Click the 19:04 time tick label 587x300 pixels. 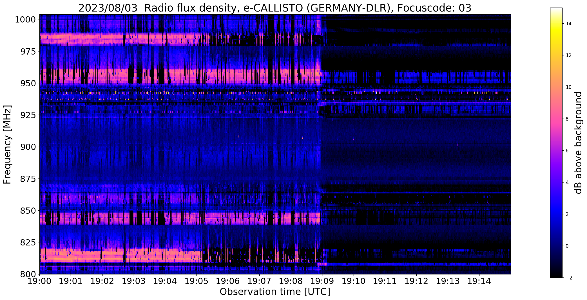pos(165,281)
